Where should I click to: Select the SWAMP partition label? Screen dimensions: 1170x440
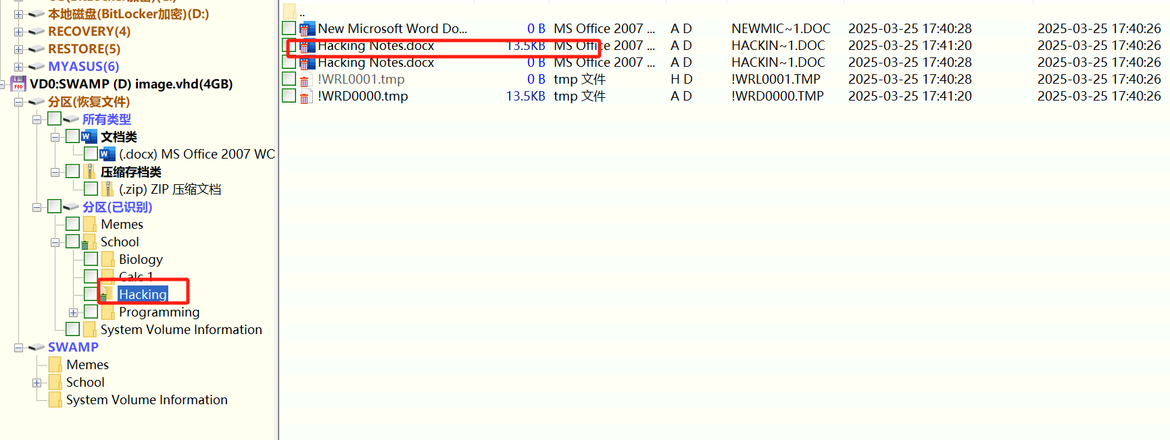(x=73, y=347)
